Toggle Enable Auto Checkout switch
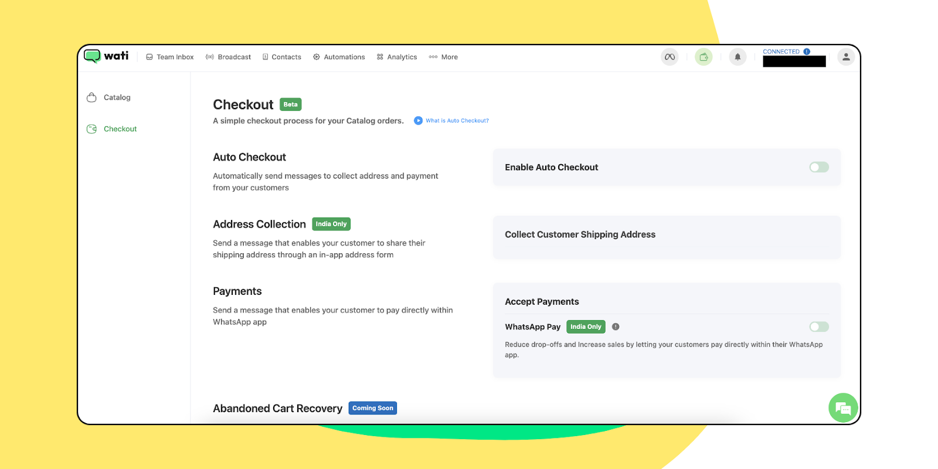 tap(819, 167)
